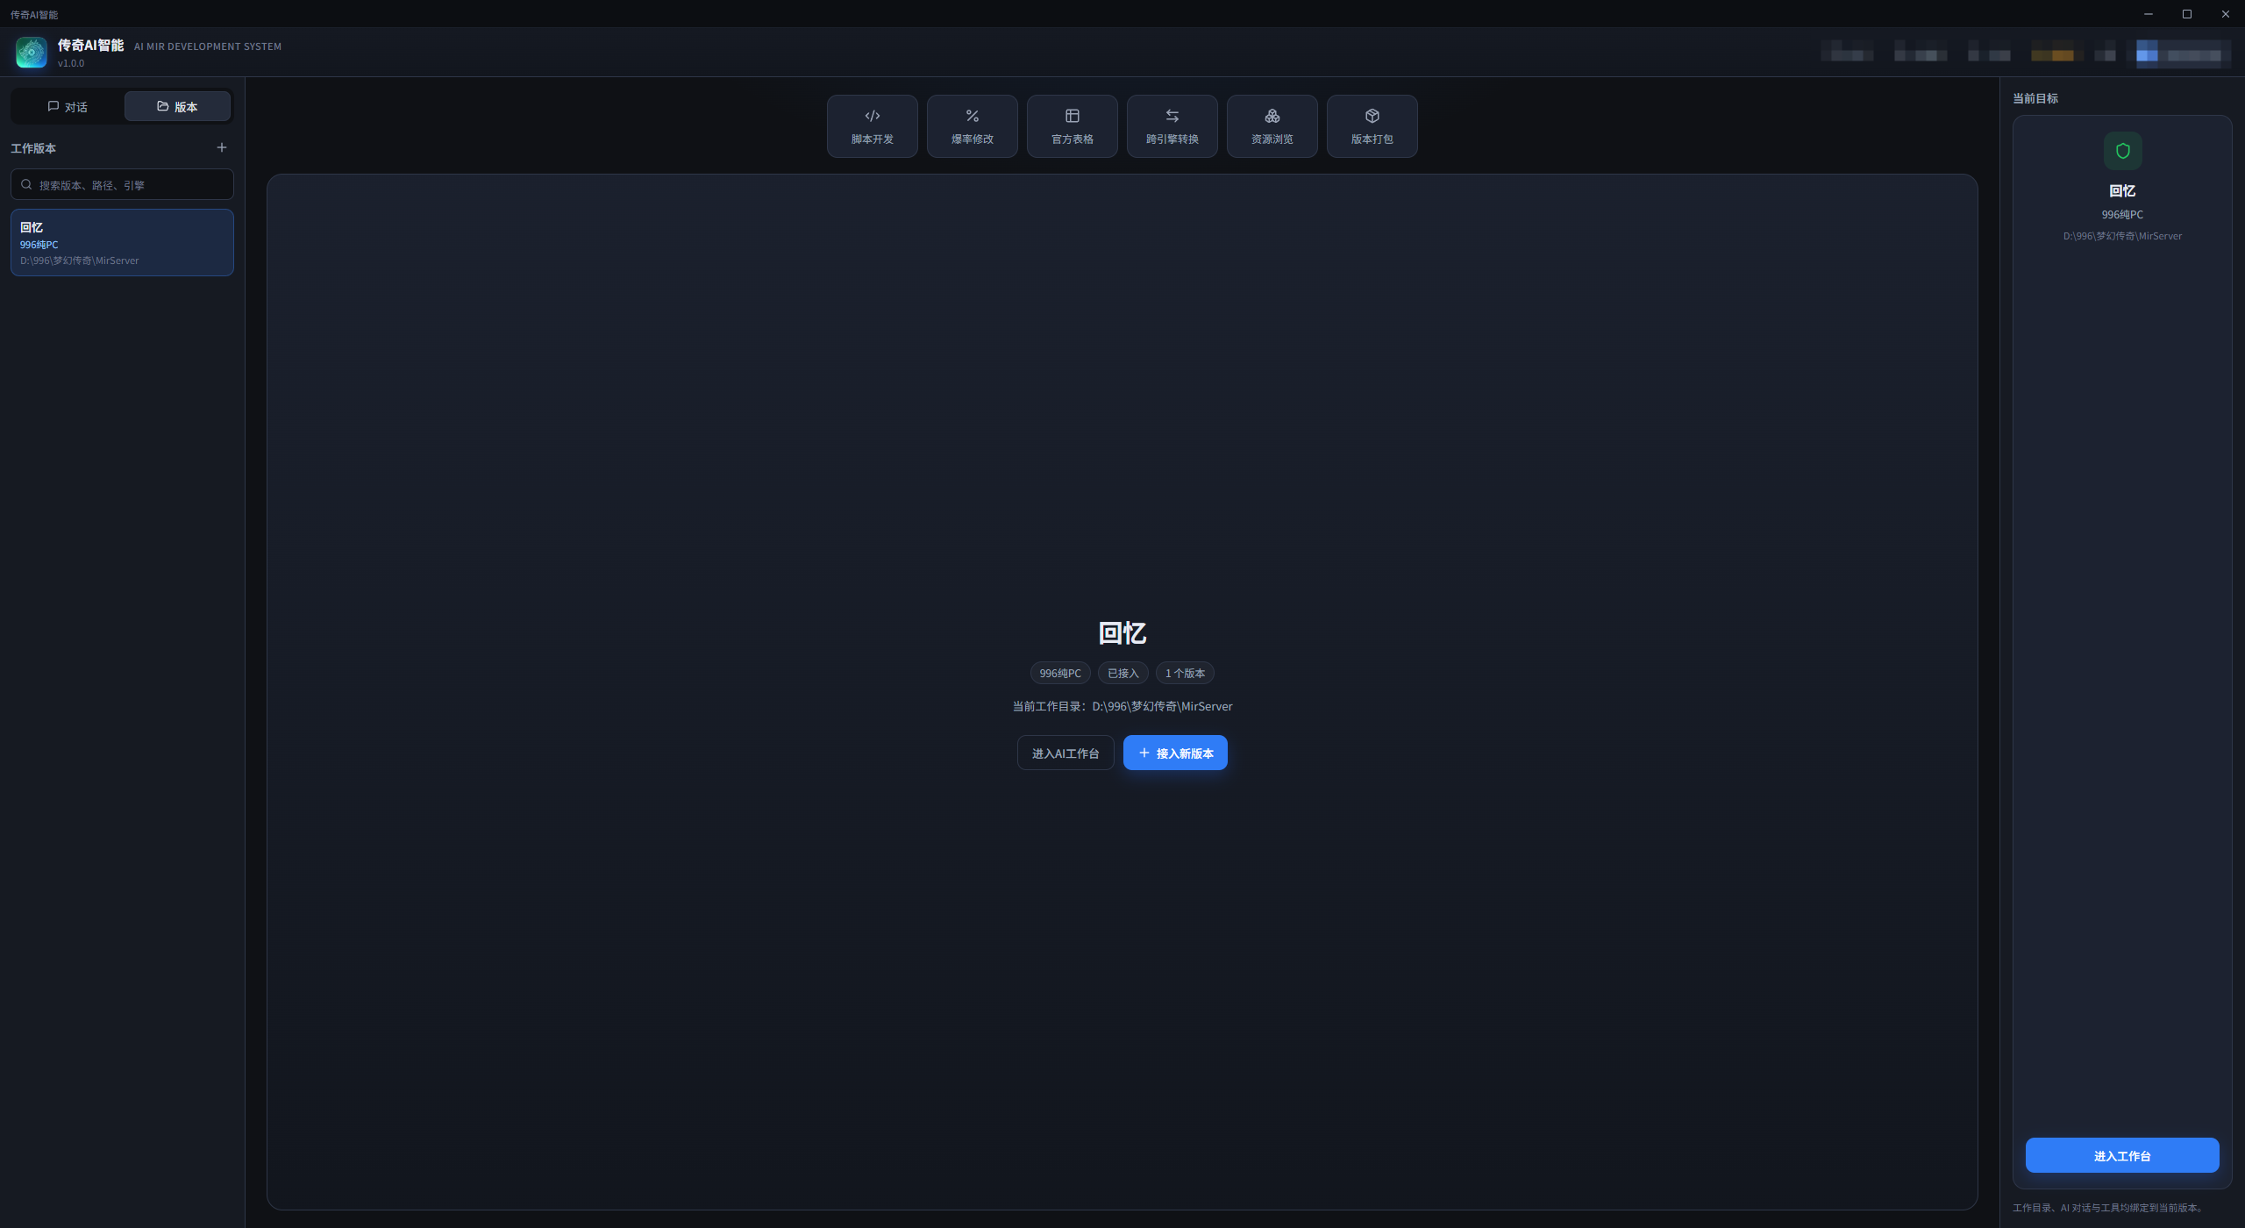
Task: Switch to the 对话 tab
Action: pos(68,106)
